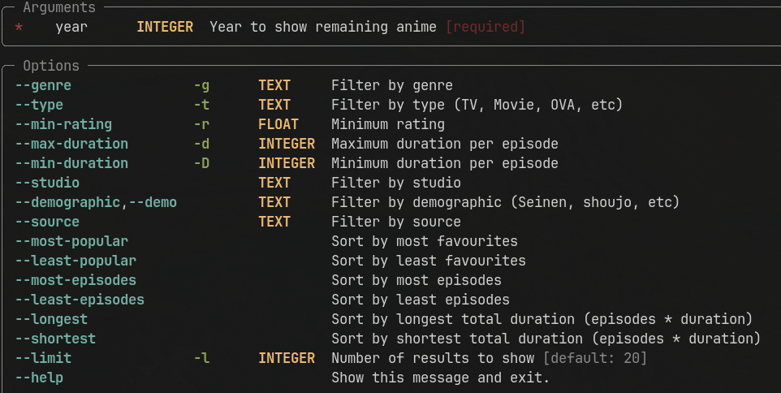Click the --demographic,--demo option name
This screenshot has height=393, width=781.
click(96, 202)
